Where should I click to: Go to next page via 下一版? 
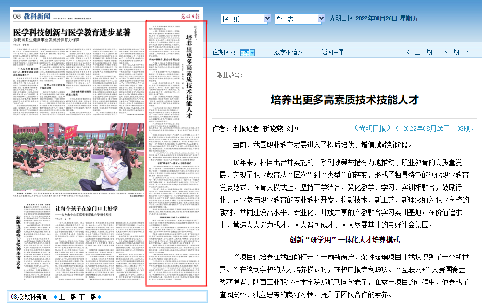pyautogui.click(x=88, y=297)
